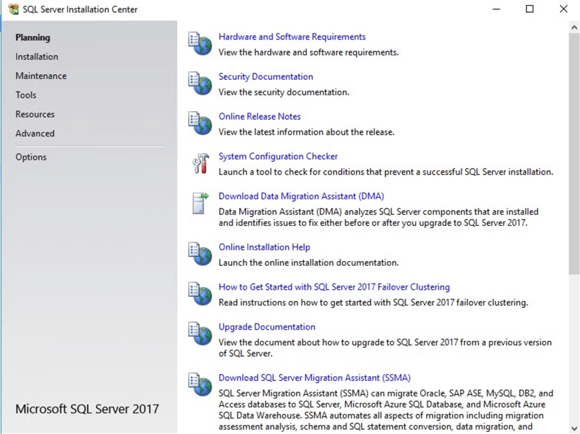Open Download Data Migration Assistant (DMA) link
580x434 pixels.
(301, 196)
